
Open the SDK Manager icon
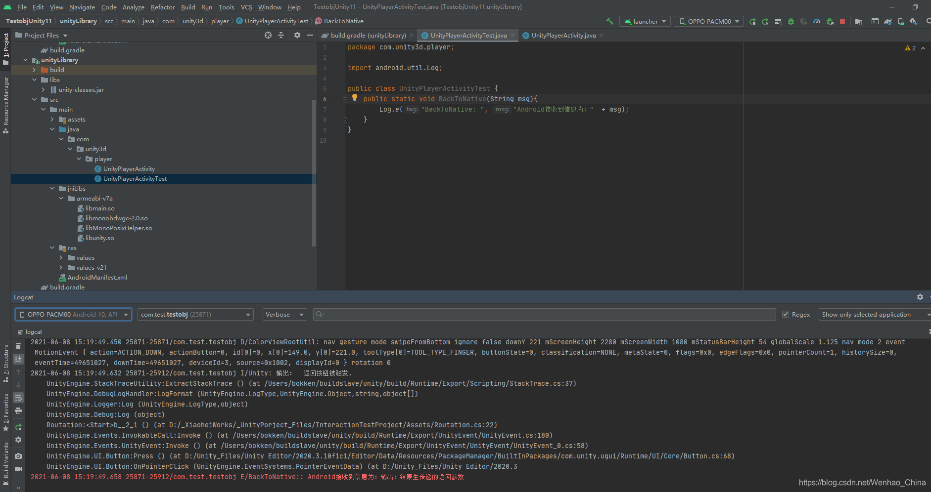[914, 21]
